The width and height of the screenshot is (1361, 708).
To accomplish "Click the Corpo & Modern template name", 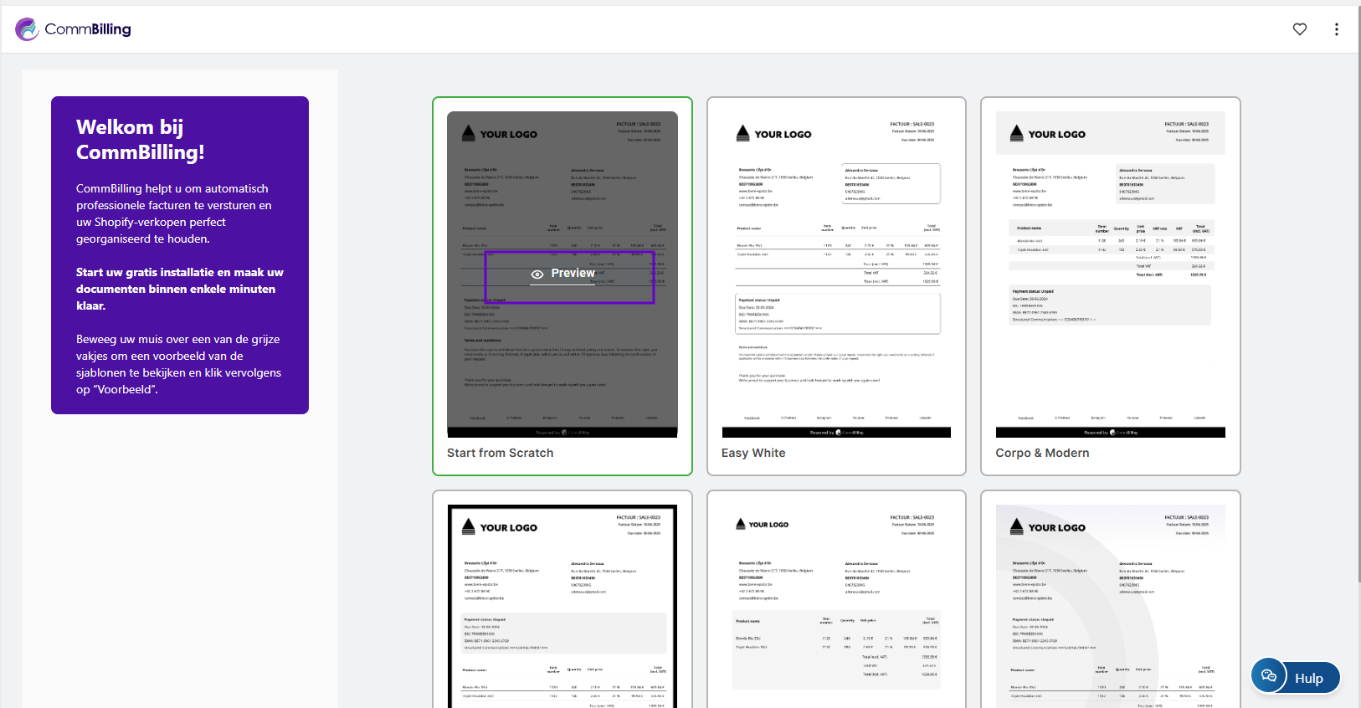I will (x=1042, y=453).
